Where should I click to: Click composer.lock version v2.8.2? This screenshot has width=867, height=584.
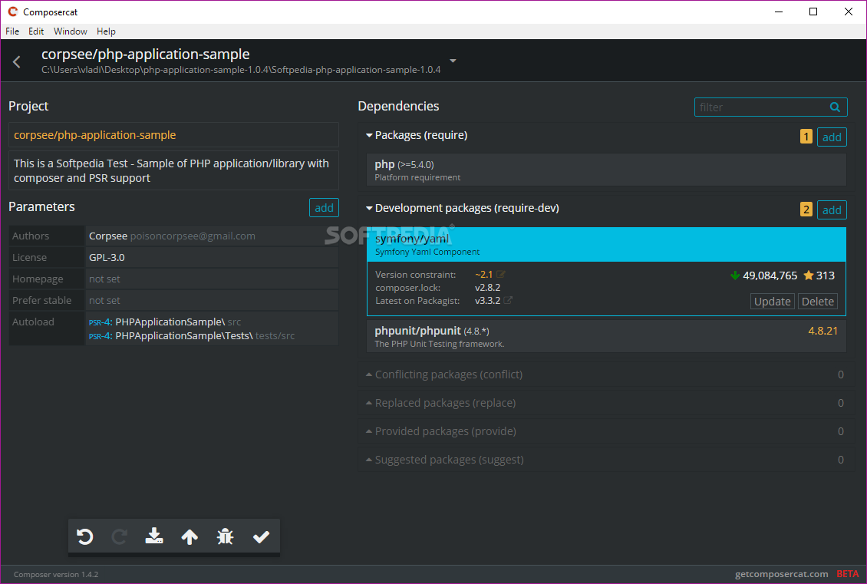[x=488, y=288]
